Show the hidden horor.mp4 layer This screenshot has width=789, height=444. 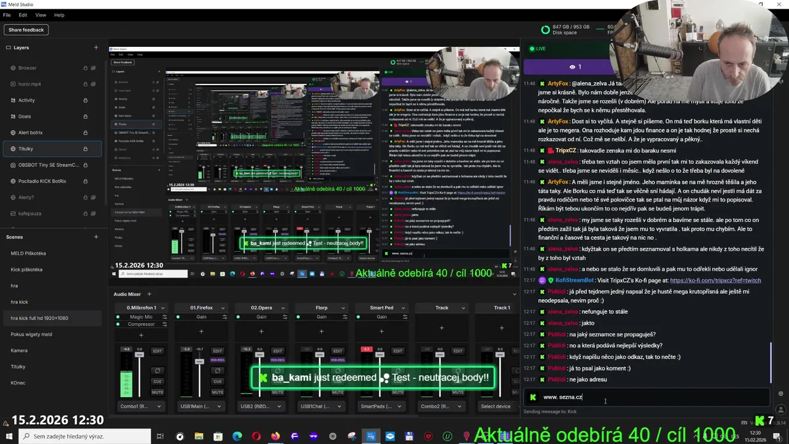pyautogui.click(x=93, y=84)
